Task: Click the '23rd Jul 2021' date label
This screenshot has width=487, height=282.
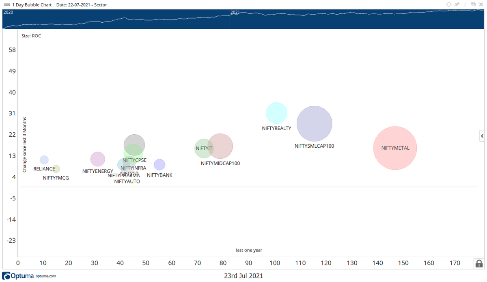Action: coord(243,276)
